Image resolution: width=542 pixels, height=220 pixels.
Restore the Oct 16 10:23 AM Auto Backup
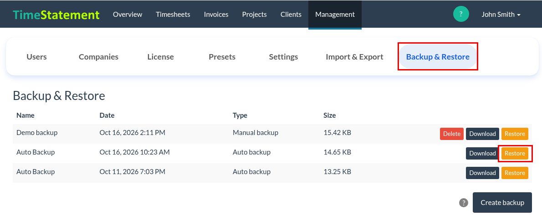tap(515, 154)
